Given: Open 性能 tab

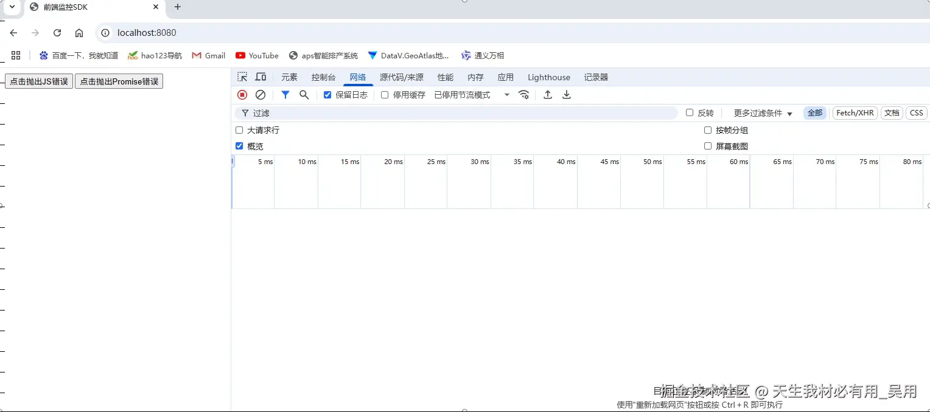Looking at the screenshot, I should tap(446, 77).
